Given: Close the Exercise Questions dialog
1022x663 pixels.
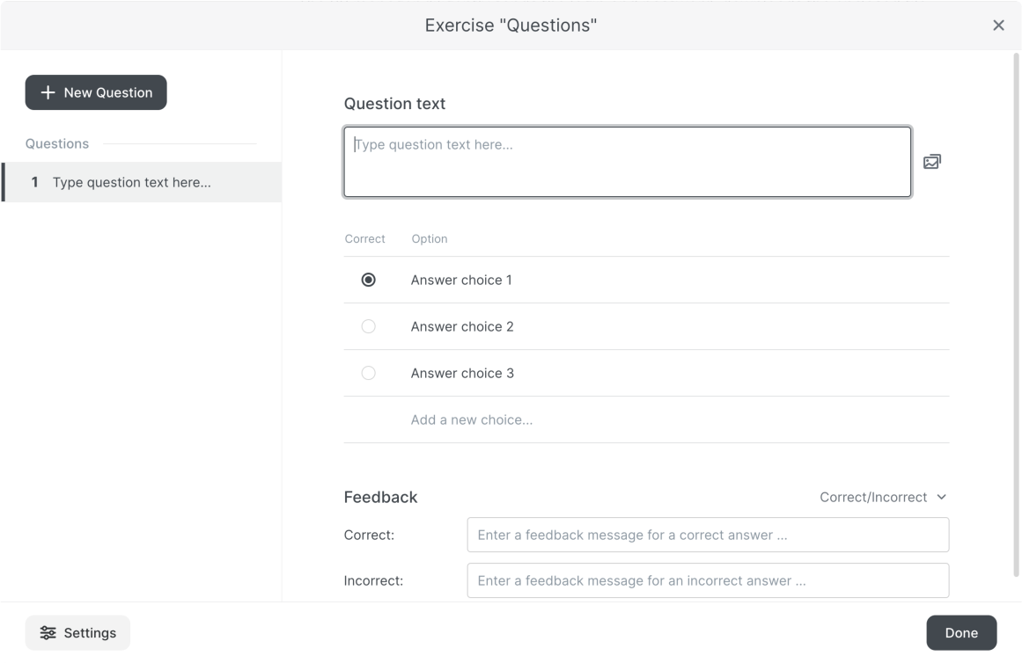Looking at the screenshot, I should click(998, 25).
